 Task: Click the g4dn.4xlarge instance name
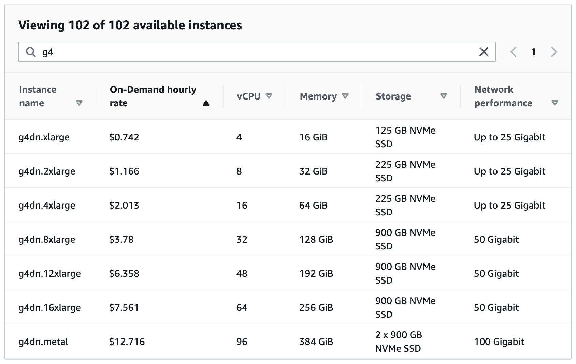point(47,205)
